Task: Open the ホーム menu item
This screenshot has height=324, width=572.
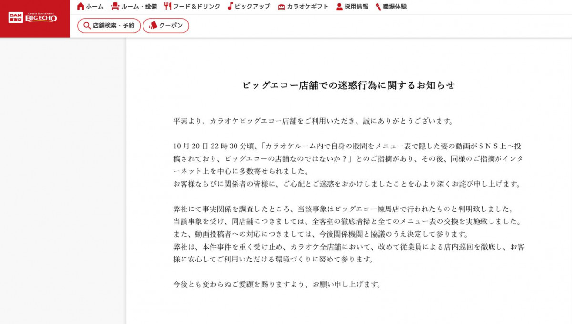Action: pyautogui.click(x=94, y=7)
